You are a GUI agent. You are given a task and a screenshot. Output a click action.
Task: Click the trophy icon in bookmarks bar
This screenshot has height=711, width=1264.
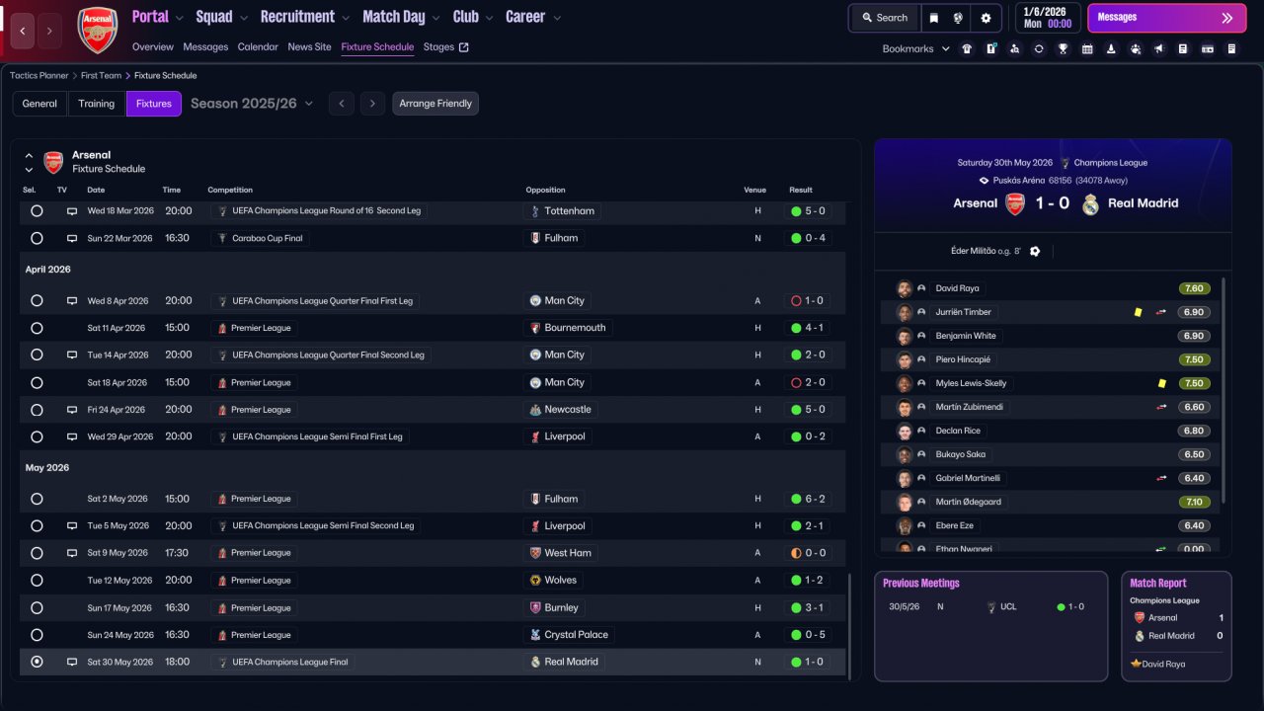point(1063,48)
